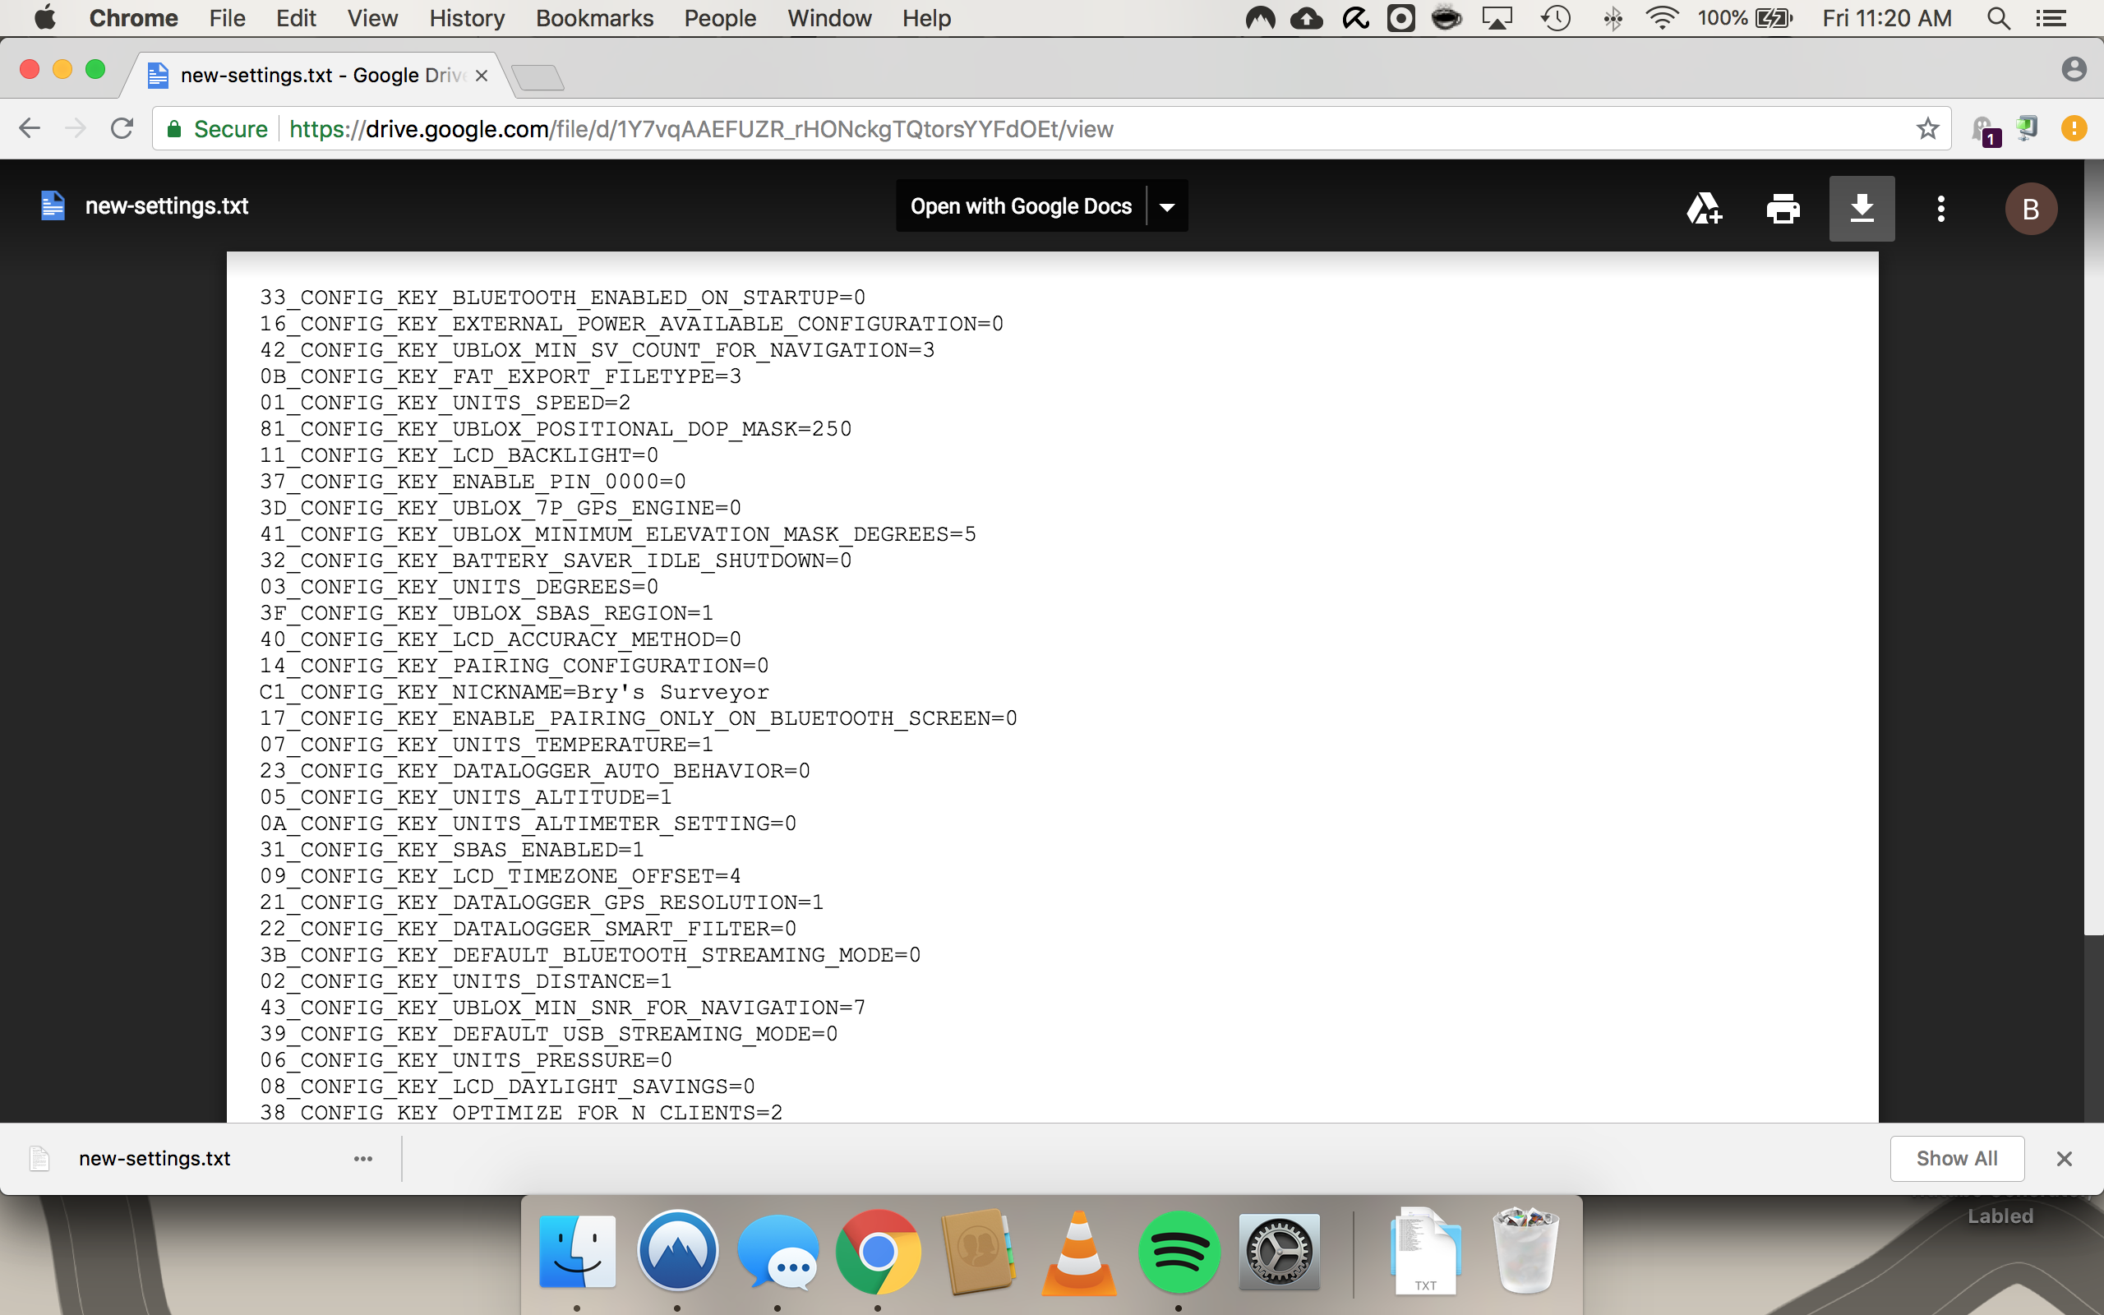Click Show All downloads button
2104x1315 pixels.
pos(1956,1159)
